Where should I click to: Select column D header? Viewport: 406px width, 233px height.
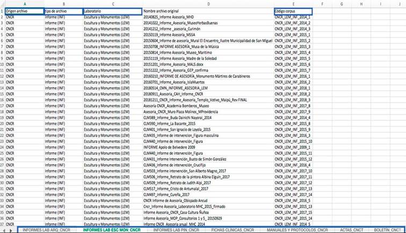point(207,4)
